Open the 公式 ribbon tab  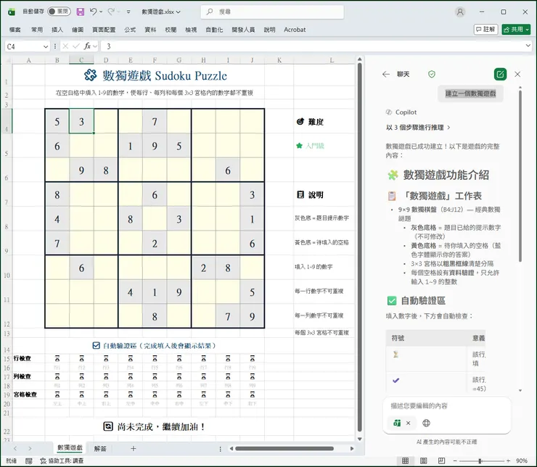click(130, 30)
